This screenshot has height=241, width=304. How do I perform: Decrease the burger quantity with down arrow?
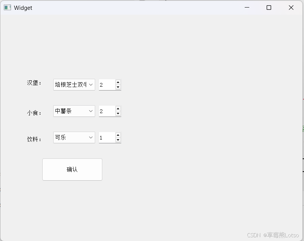click(x=118, y=87)
